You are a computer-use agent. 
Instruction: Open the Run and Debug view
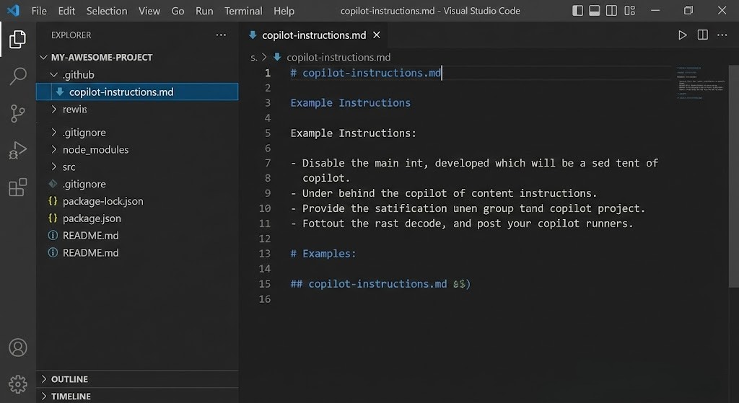click(17, 150)
